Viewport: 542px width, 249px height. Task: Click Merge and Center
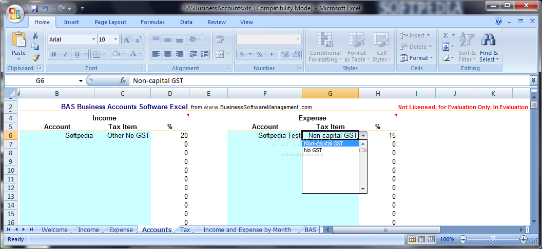pyautogui.click(x=219, y=54)
